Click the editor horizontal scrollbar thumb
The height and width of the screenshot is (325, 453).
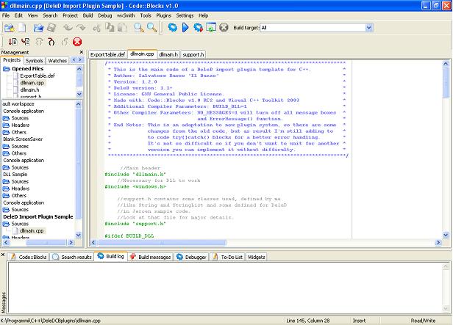coord(162,243)
